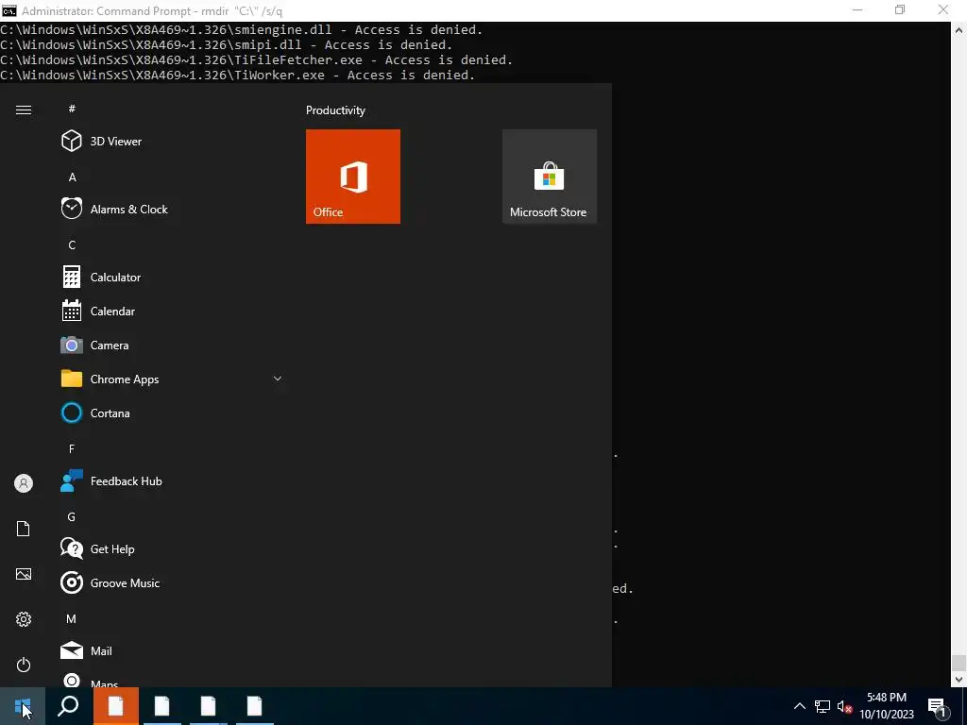
Task: Click the muted volume tray icon
Action: (844, 706)
